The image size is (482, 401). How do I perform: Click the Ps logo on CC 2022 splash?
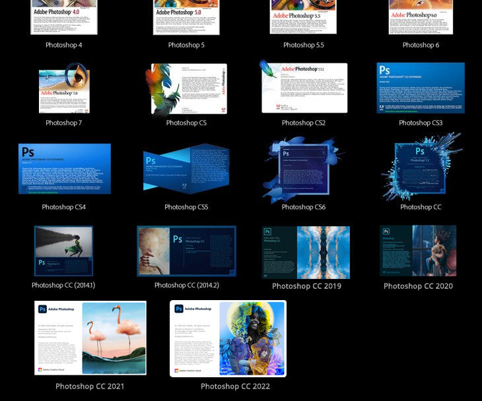179,309
